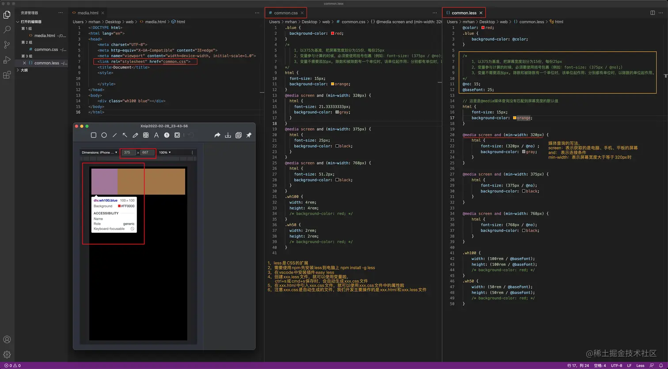Select the mosaic grid tool in Xnip
Screen dimensions: 668x369
146,135
